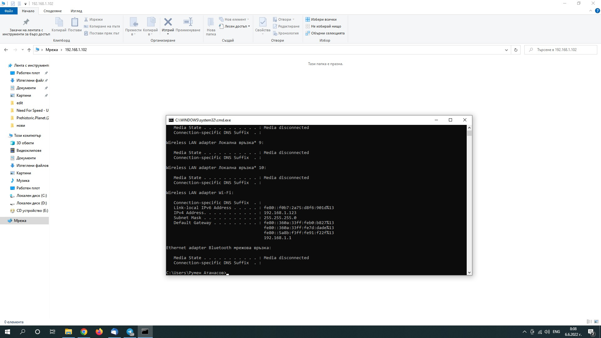Viewport: 601px width, 338px height.
Task: Open the Easy access (Лесен достъп) dropdown
Action: pyautogui.click(x=235, y=26)
